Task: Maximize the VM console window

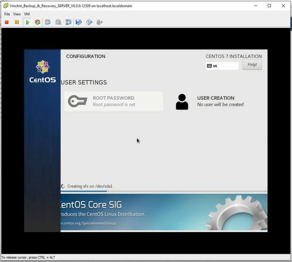Action: (269, 6)
